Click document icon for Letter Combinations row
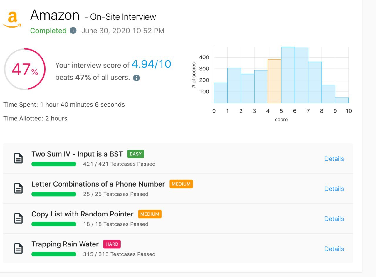376x277 pixels. (x=19, y=189)
